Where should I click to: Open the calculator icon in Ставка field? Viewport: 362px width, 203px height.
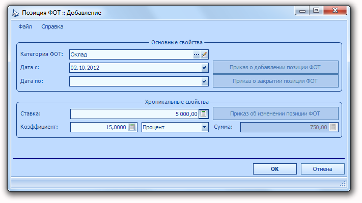click(203, 114)
